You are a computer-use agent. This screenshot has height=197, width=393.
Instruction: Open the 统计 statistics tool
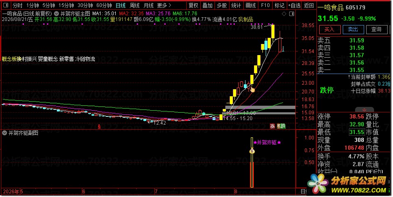click(236, 5)
